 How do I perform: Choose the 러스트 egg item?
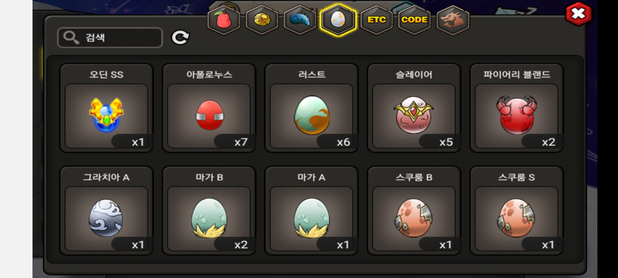point(312,108)
